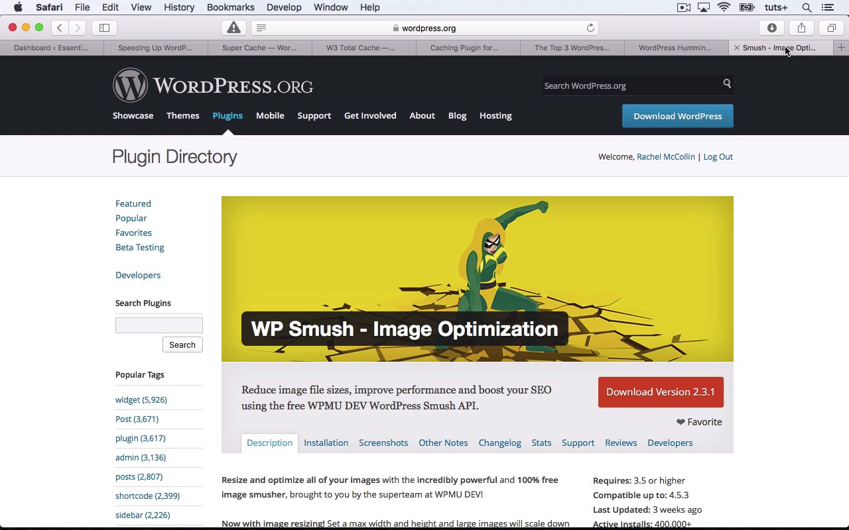849x530 pixels.
Task: Open Rachel McCollin profile link
Action: tap(666, 157)
